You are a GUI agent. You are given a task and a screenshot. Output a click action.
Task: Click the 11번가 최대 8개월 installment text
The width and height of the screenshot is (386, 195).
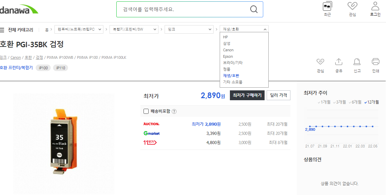tap(278, 142)
